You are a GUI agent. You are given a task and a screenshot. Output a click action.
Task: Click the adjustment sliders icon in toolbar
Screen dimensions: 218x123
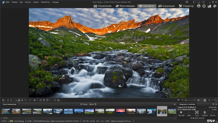44,100
